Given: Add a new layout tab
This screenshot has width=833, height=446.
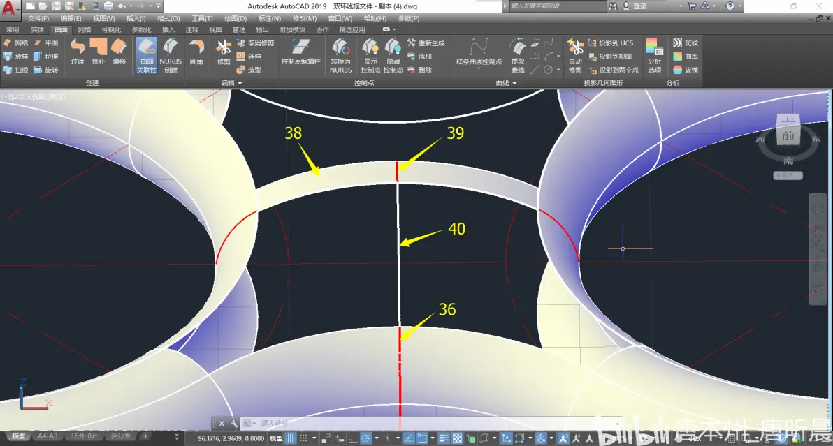Looking at the screenshot, I should coord(145,436).
